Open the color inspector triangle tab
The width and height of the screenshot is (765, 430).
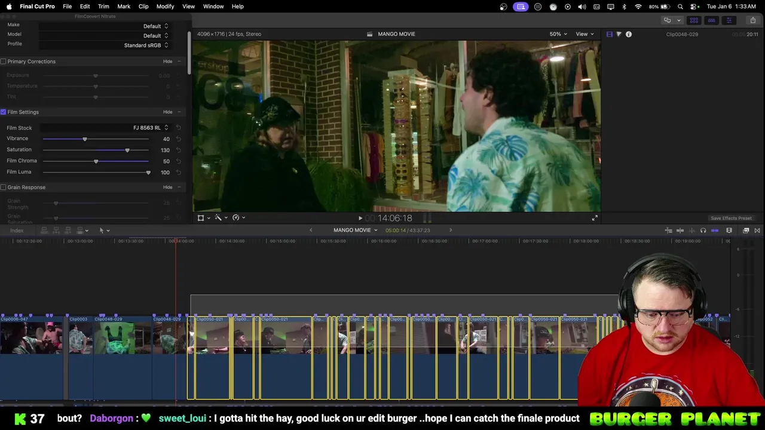click(619, 34)
